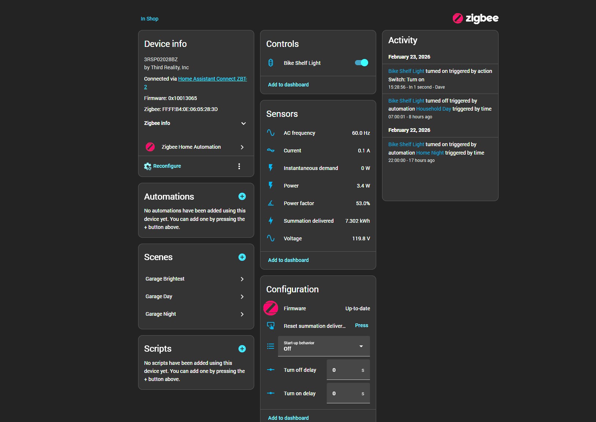Add Sensors card to dashboard
The image size is (596, 422).
(x=288, y=260)
